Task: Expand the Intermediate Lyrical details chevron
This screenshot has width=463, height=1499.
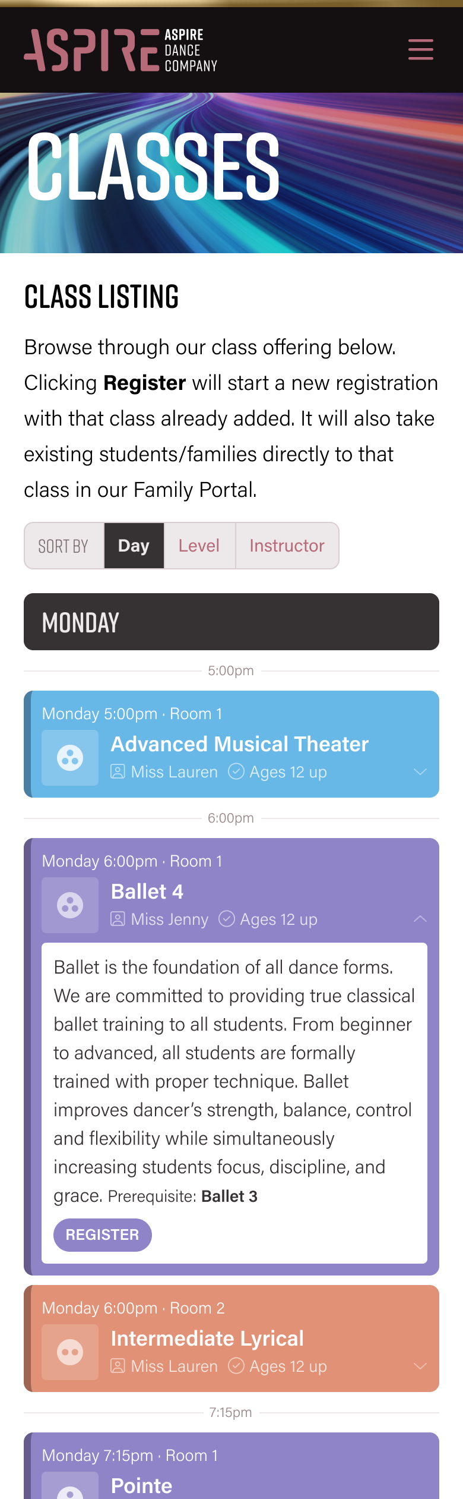Action: (x=420, y=1366)
